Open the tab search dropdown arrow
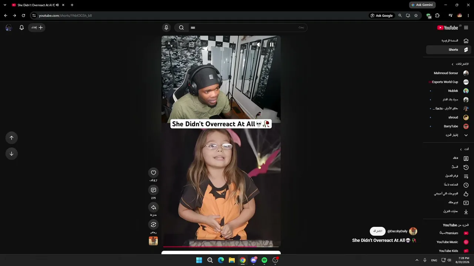 tap(5, 5)
